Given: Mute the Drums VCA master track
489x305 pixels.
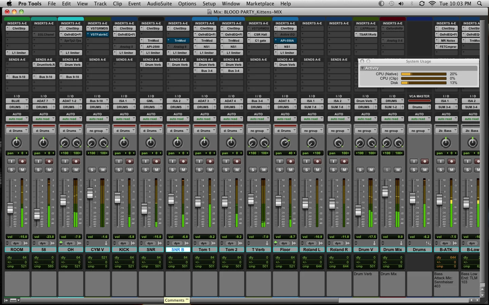Looking at the screenshot, I should coord(425,170).
